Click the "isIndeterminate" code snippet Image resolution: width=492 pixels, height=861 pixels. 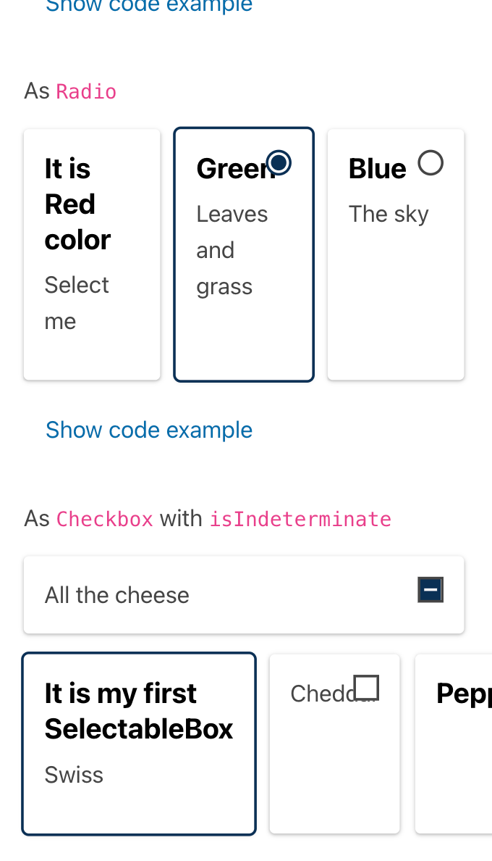pyautogui.click(x=300, y=519)
